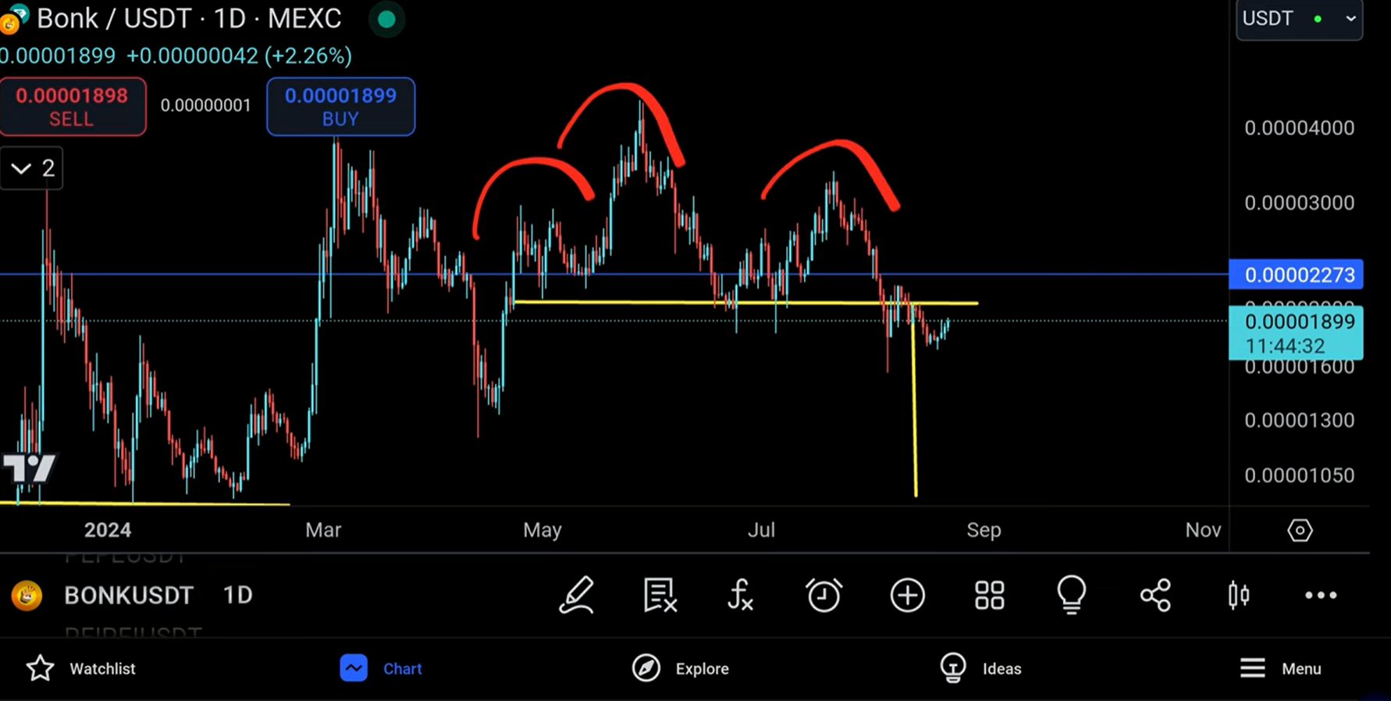Open the ideas lightbulb toolbar icon
Screen dimensions: 1391x701
click(1072, 596)
